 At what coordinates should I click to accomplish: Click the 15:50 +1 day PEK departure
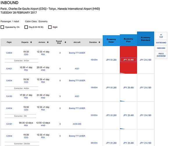pos(26,69)
